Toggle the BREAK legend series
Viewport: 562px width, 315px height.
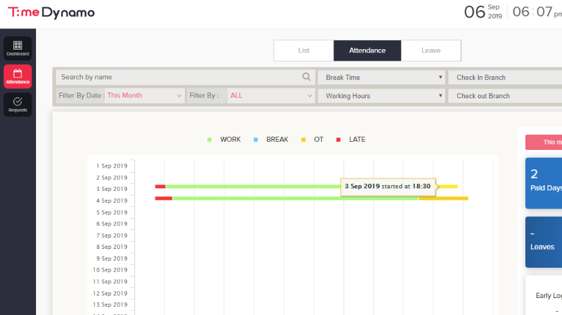pos(272,139)
